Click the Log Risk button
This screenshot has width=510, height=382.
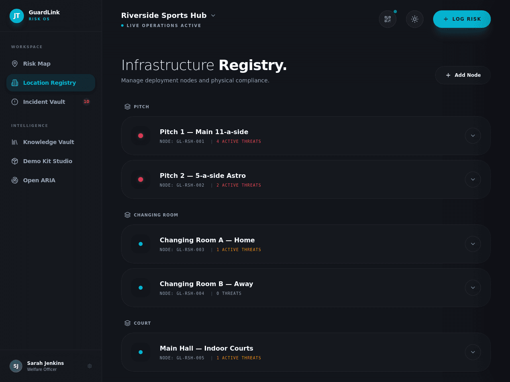(x=462, y=19)
